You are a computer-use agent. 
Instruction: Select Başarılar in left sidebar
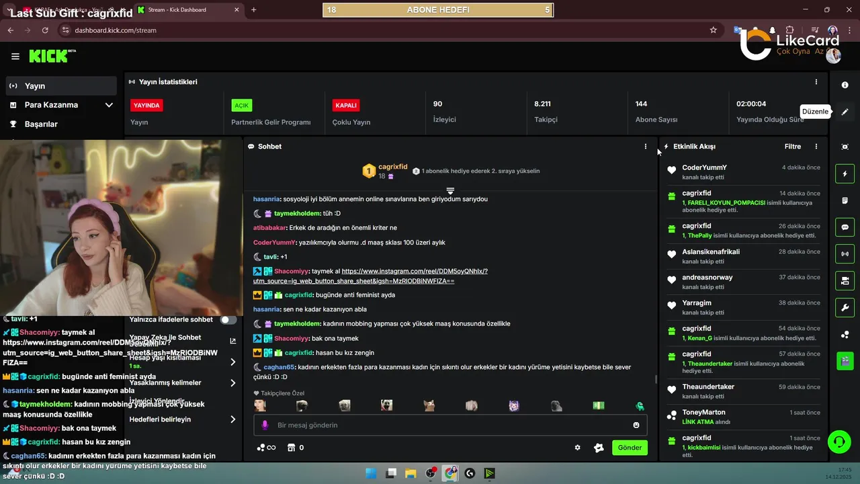pos(62,124)
